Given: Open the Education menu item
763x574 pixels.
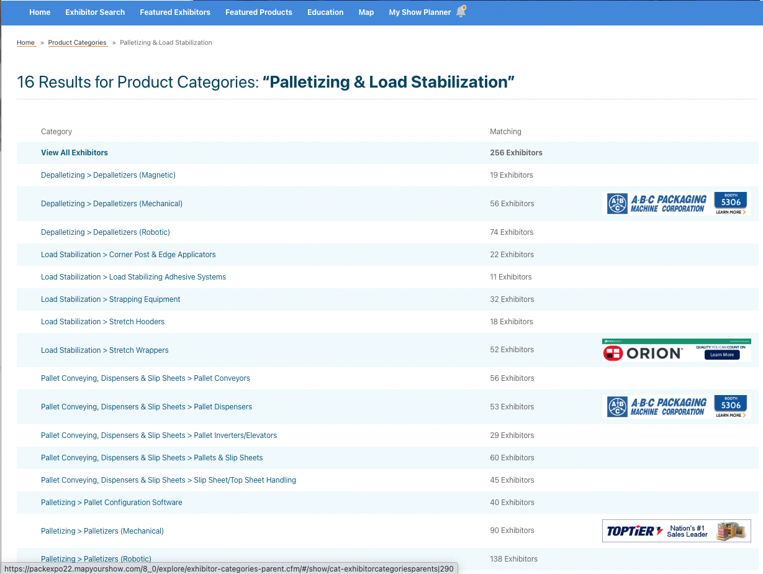Looking at the screenshot, I should tap(325, 12).
